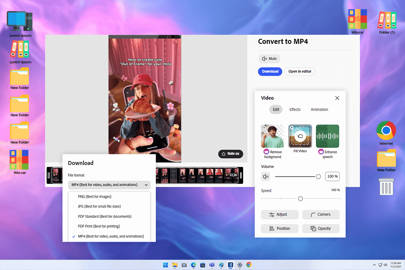Click the premium crown icon beside Remove background
This screenshot has width=405, height=270.
(x=266, y=152)
